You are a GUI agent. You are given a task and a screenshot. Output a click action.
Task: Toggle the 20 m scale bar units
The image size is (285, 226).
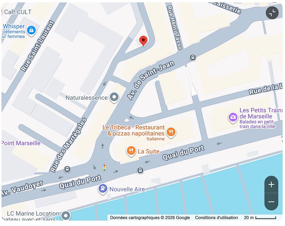click(x=260, y=218)
